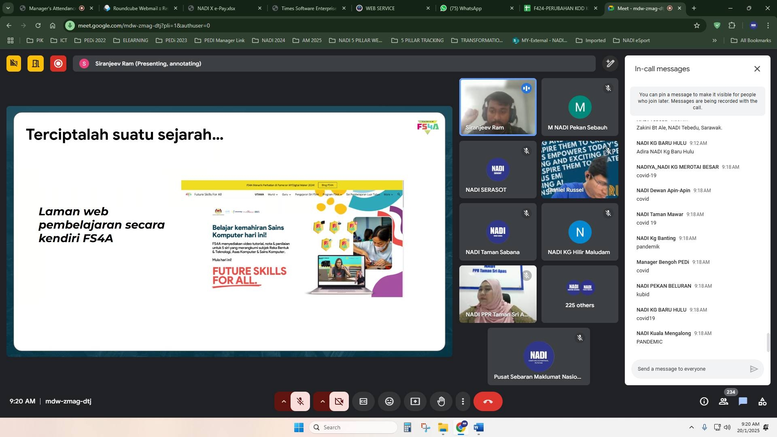Image resolution: width=777 pixels, height=437 pixels.
Task: Open the tab search dropdown arrow
Action: [x=8, y=8]
